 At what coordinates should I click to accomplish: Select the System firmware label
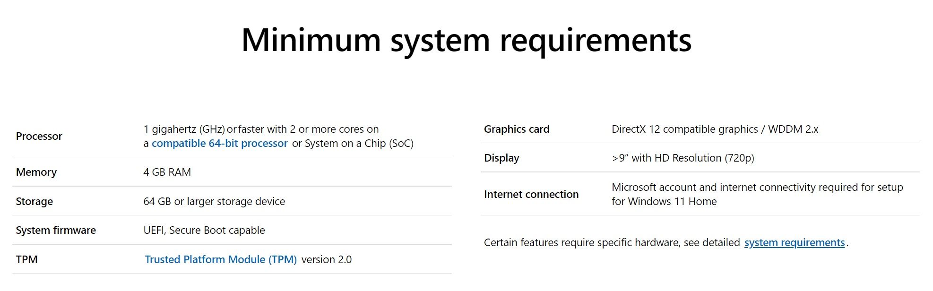pos(56,231)
